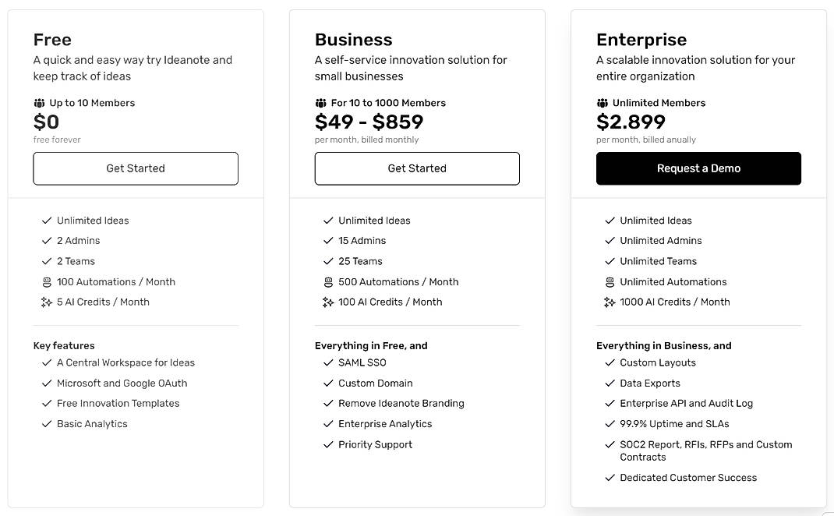Click the $49 - $859 price range

click(x=369, y=122)
